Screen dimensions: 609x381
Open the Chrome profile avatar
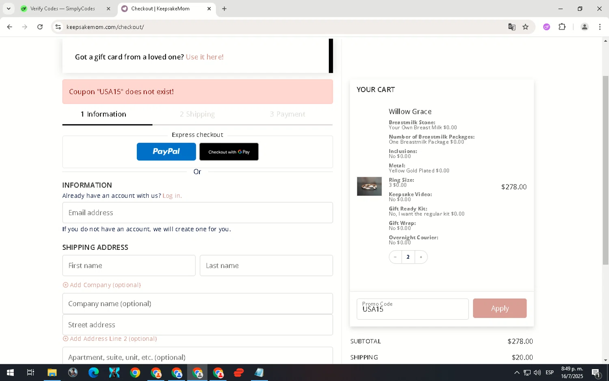point(584,27)
